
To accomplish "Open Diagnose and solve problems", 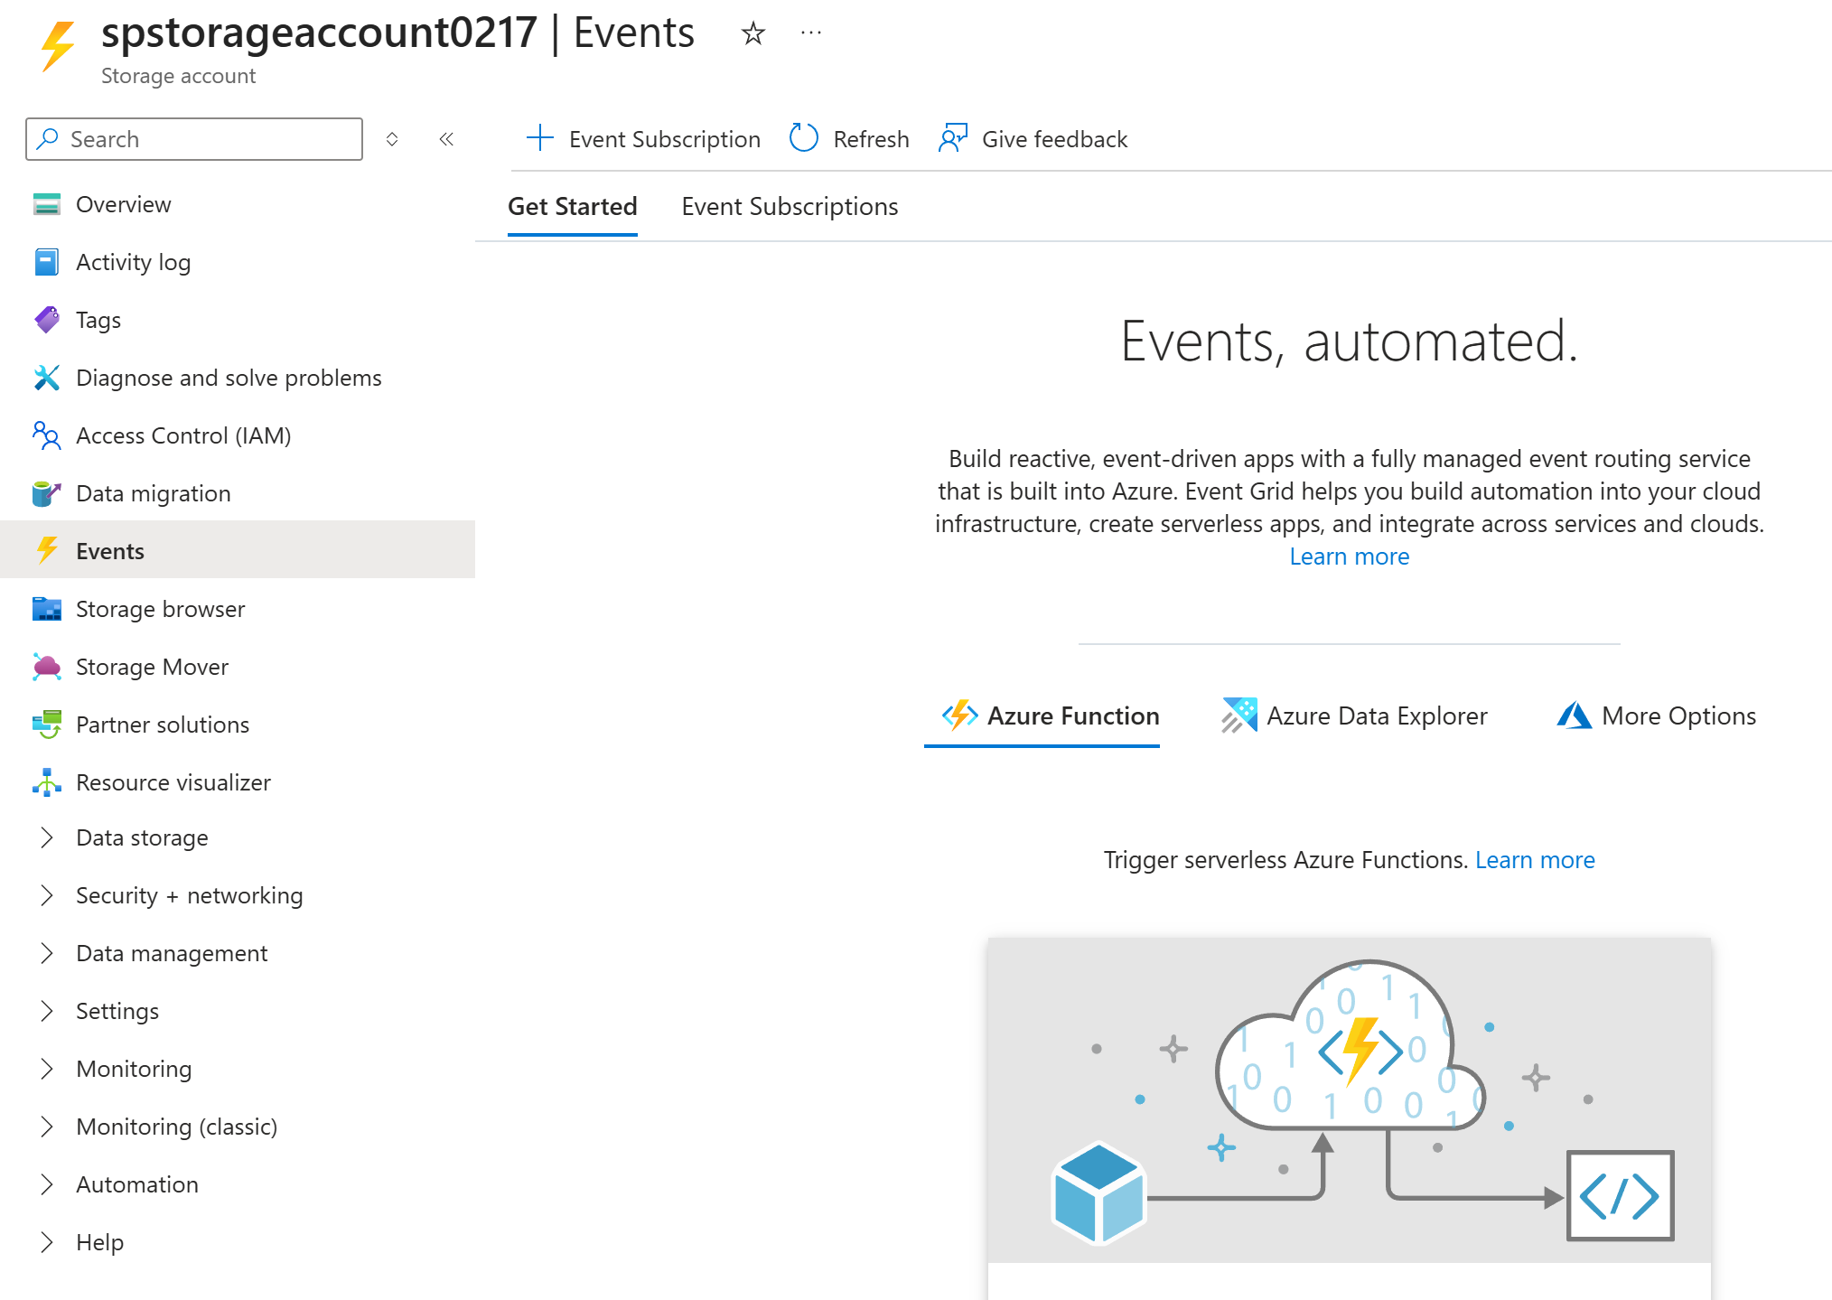I will coord(228,378).
